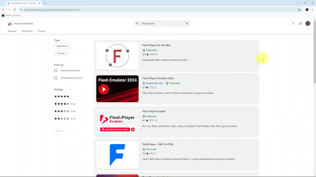Show rating info icon for FlashPlayer - SWF to HTML
The height and width of the screenshot is (177, 316).
click(x=155, y=153)
